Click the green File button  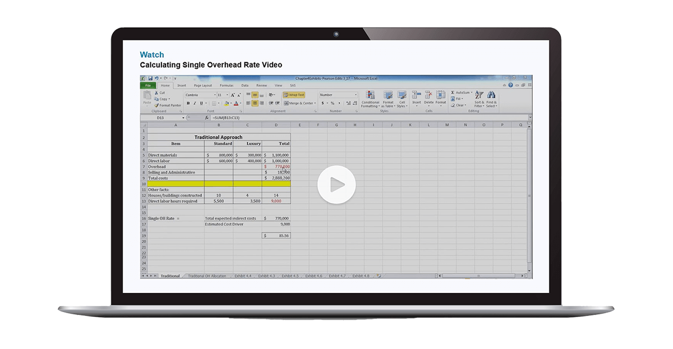(x=148, y=85)
